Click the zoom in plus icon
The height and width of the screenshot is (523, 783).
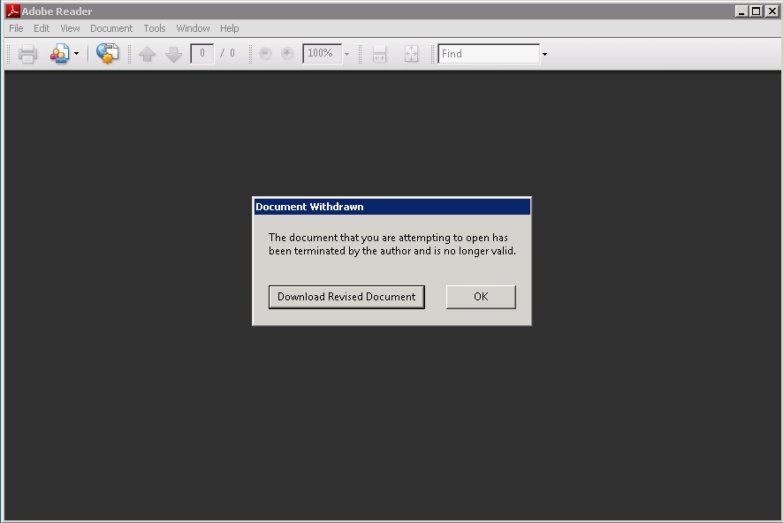click(287, 54)
